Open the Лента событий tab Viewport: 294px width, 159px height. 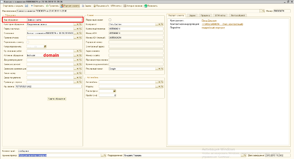(x=238, y=15)
